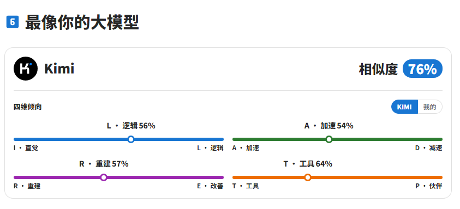The height and width of the screenshot is (209, 460).
Task: Click the E · 改善 end label
Action: pyautogui.click(x=210, y=186)
